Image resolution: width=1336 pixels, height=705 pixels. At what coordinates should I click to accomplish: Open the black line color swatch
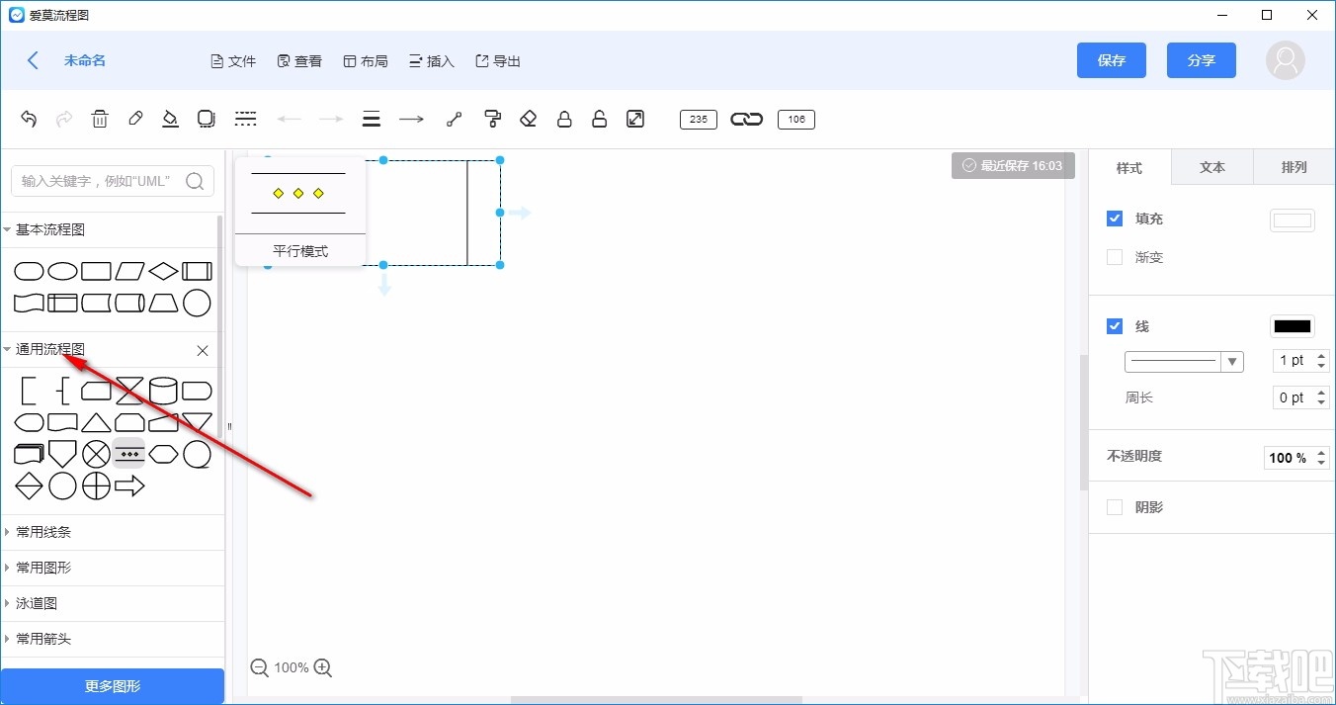[1293, 326]
